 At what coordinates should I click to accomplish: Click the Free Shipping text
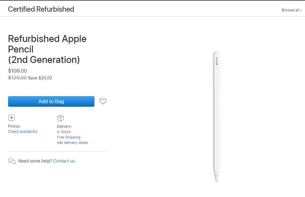coord(69,137)
